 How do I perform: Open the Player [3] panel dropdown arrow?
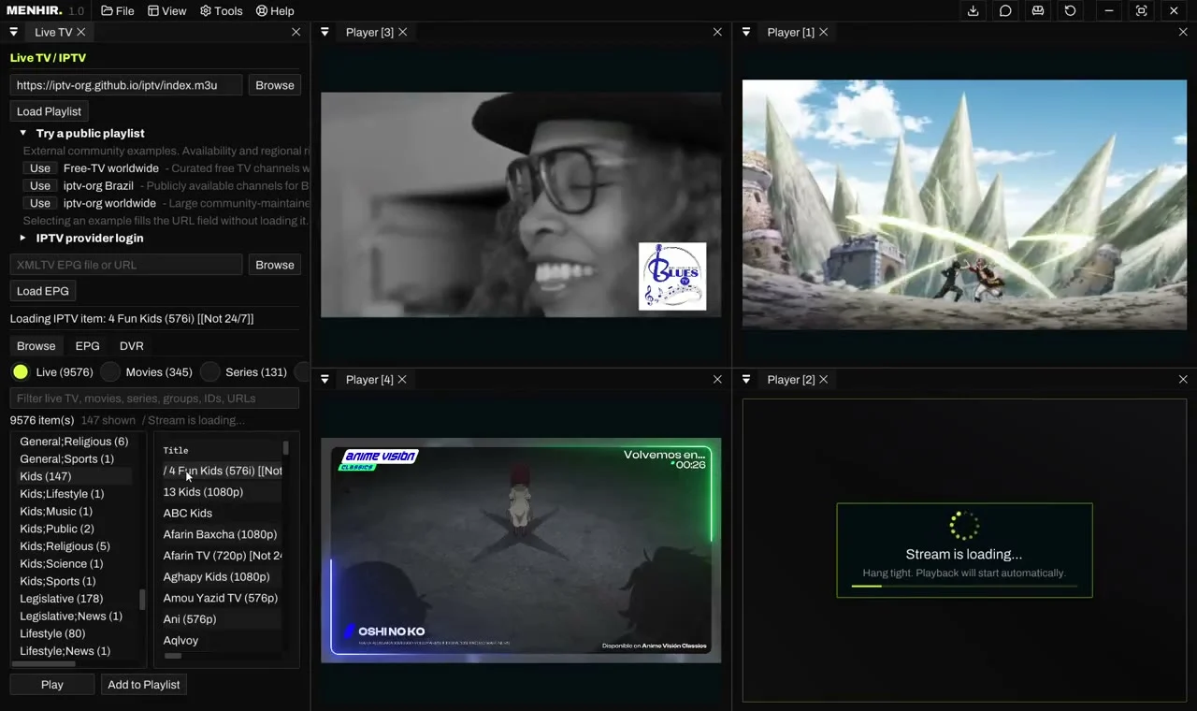(324, 32)
